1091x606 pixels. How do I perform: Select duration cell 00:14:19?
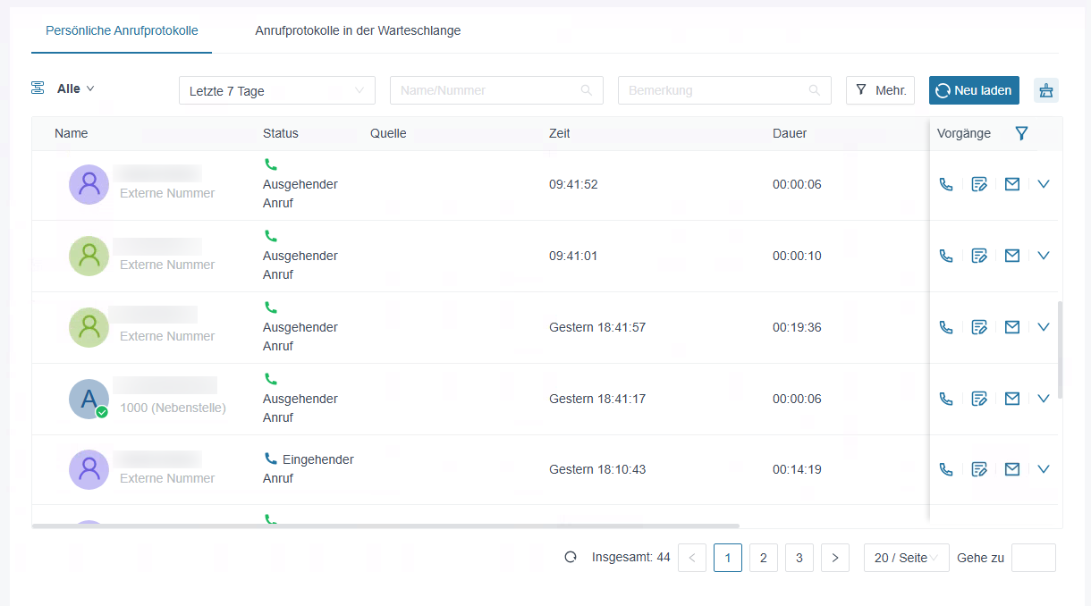[x=797, y=469]
